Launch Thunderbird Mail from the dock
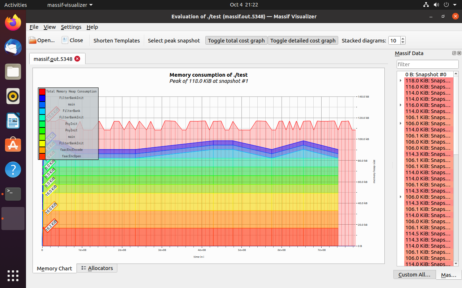 (x=13, y=47)
